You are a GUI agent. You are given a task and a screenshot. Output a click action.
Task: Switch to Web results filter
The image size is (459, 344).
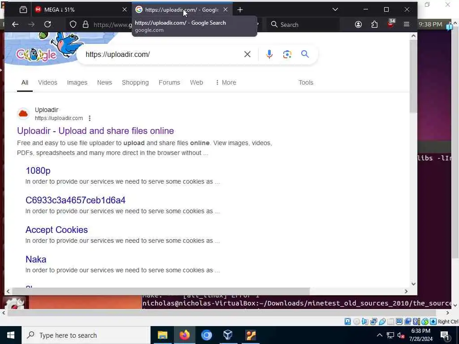click(x=196, y=82)
